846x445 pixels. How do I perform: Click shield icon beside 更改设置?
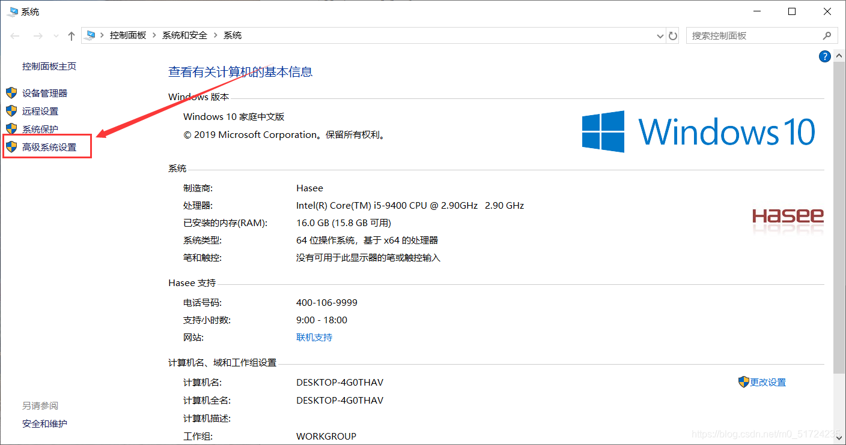click(744, 382)
